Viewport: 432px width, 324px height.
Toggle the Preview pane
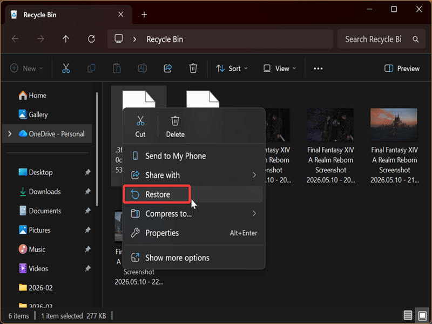tap(402, 69)
